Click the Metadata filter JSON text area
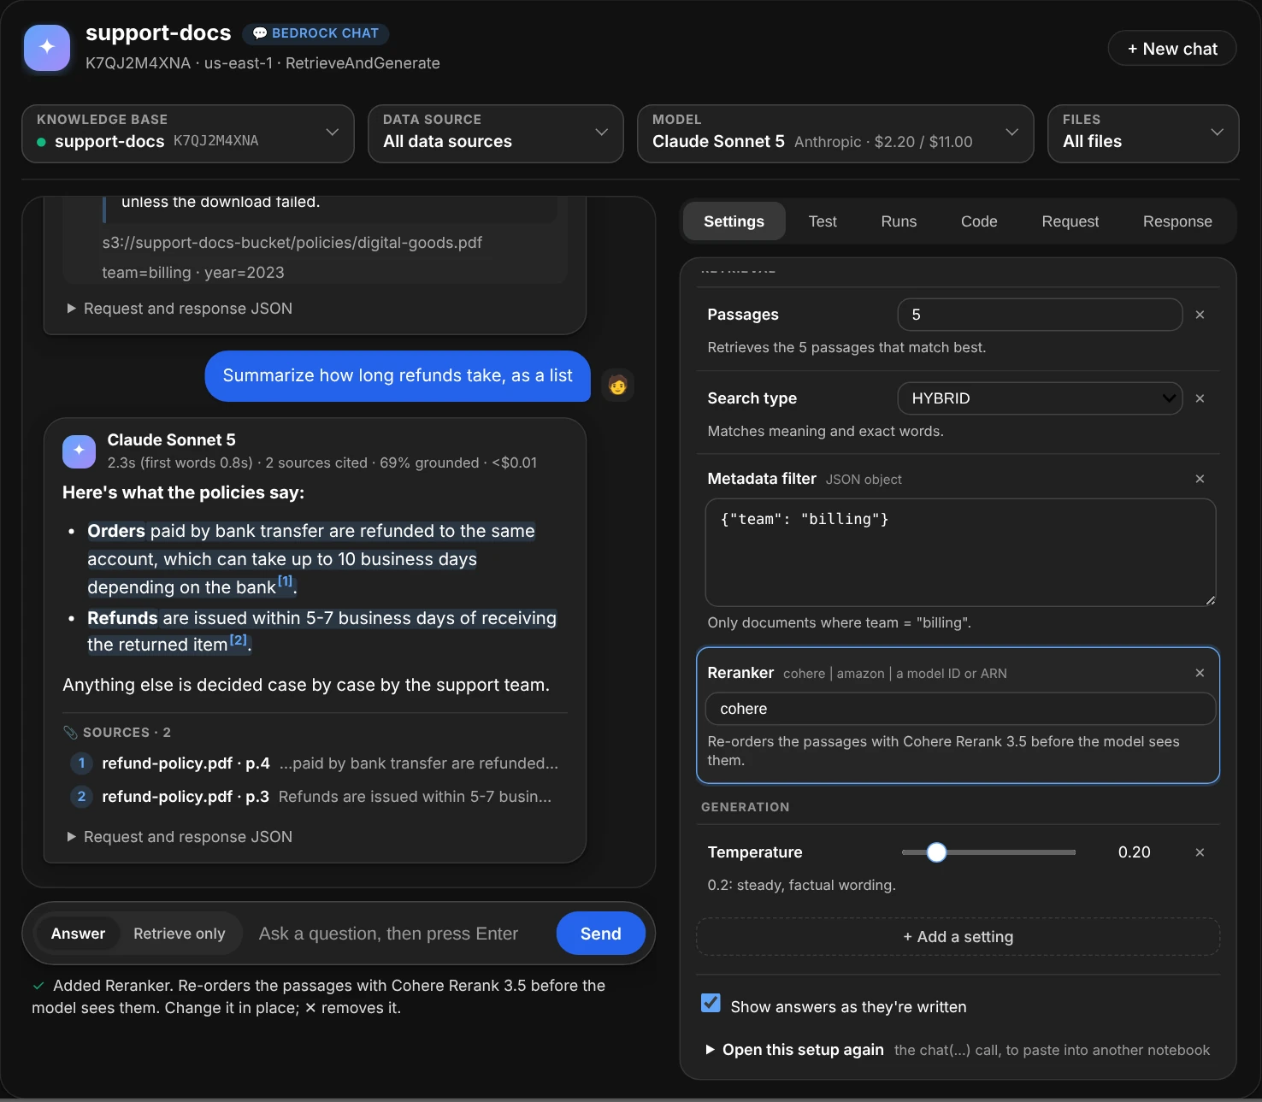This screenshot has height=1102, width=1262. 960,552
